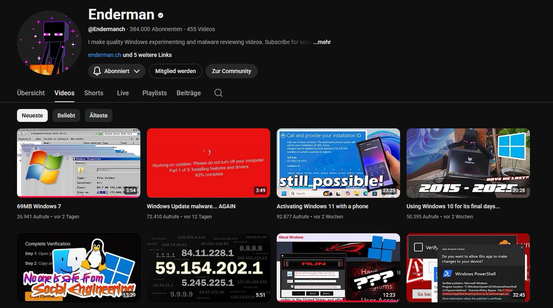The height and width of the screenshot is (308, 553).
Task: Click the bell icon in Abonniert button
Action: pyautogui.click(x=97, y=71)
